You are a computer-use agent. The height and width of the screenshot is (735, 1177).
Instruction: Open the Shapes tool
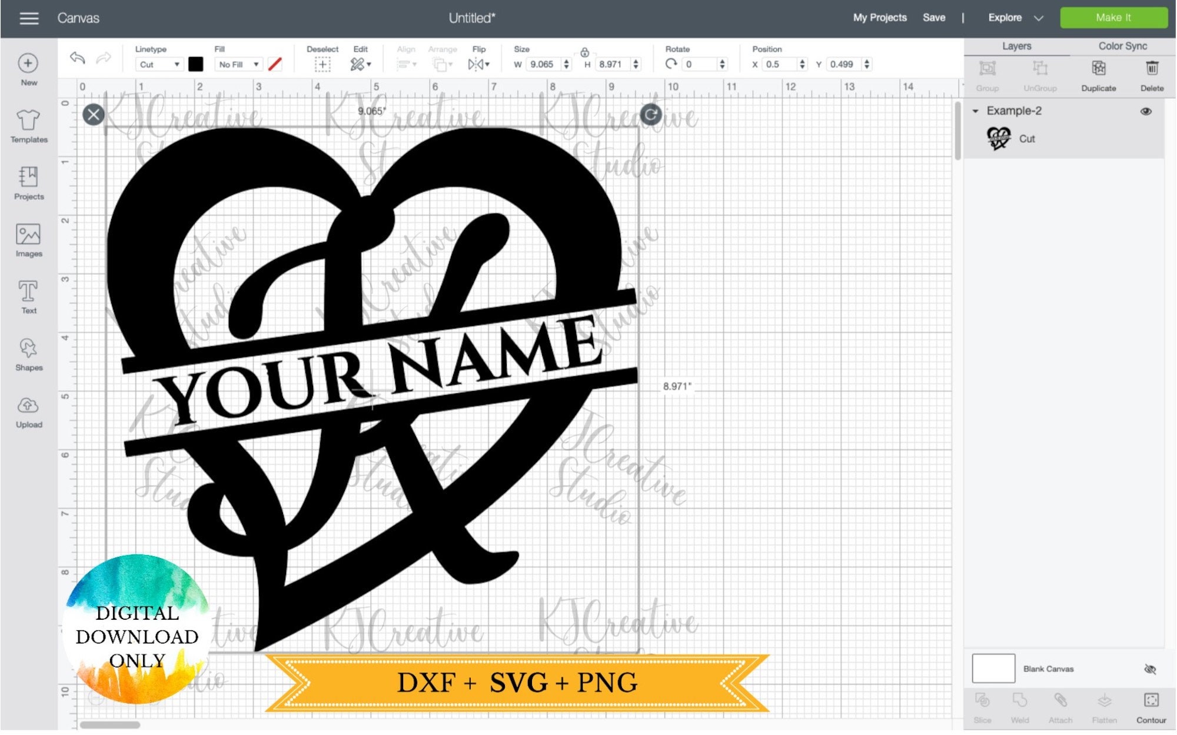28,350
